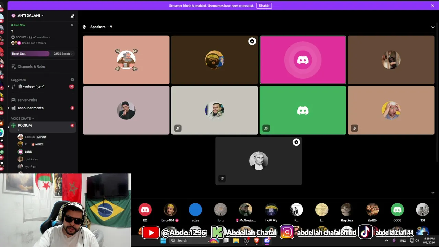Click the invite people icon
Screen dimensions: 439x247
pos(72,16)
